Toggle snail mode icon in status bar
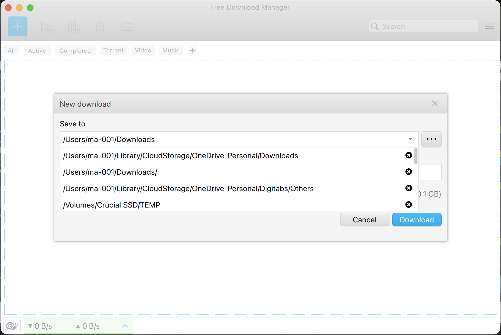 tap(12, 326)
